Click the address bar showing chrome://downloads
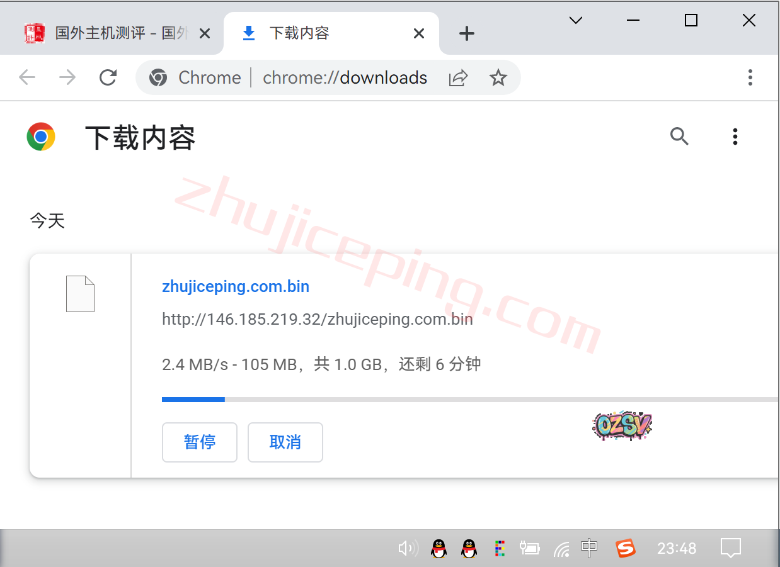The image size is (780, 567). click(x=345, y=77)
